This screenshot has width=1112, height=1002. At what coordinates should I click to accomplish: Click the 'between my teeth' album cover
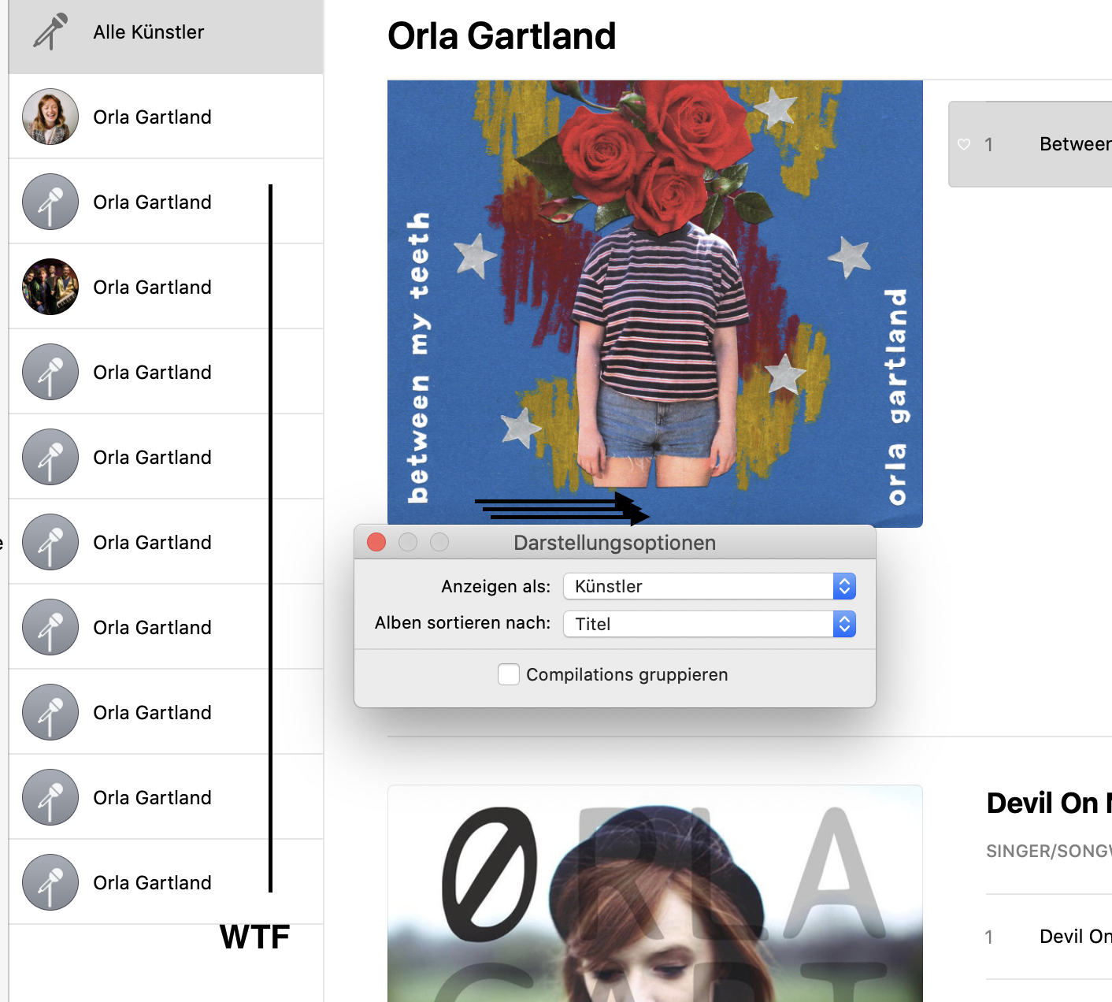[x=655, y=303]
